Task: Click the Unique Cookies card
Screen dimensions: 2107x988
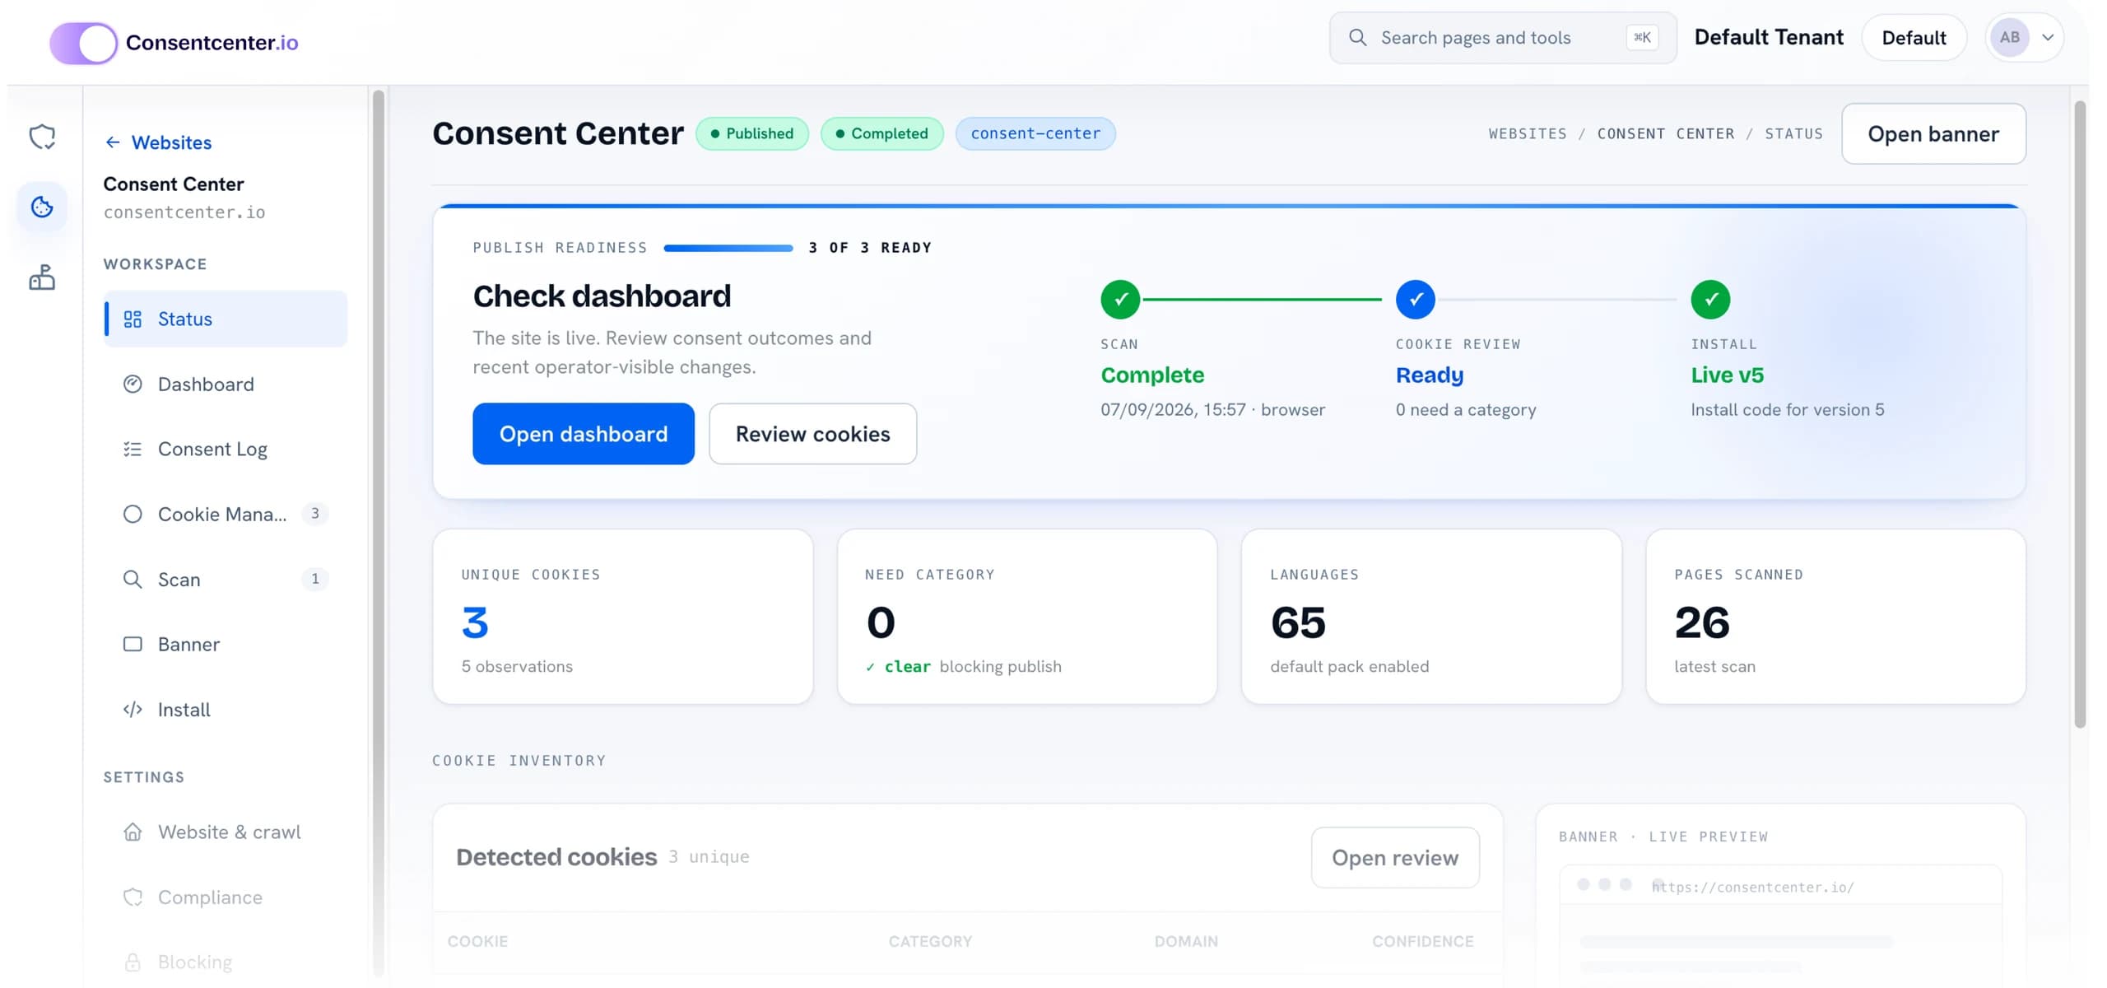Action: (x=623, y=617)
